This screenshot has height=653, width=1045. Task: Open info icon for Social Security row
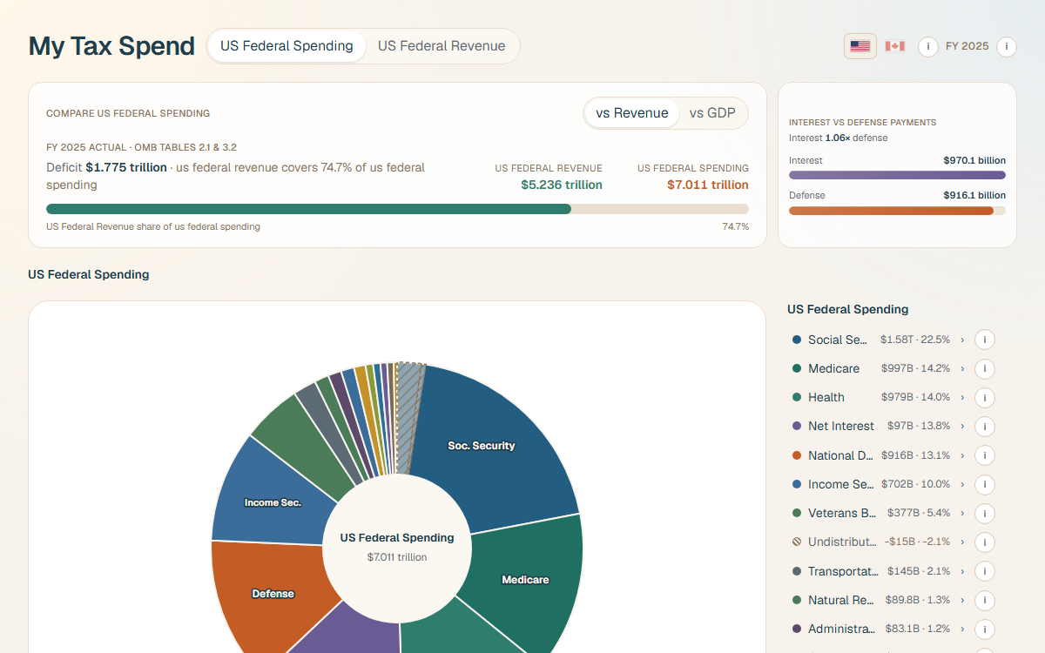point(984,340)
